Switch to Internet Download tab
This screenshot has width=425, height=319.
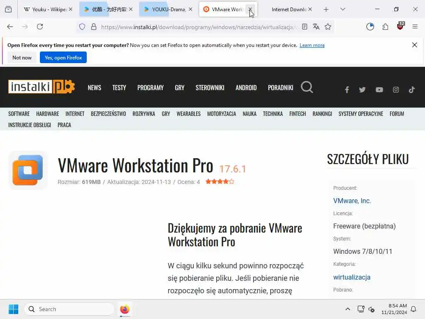pyautogui.click(x=288, y=10)
